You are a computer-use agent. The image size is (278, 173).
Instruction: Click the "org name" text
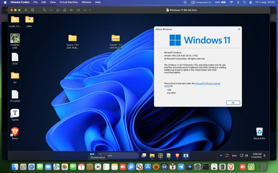pos(171,93)
